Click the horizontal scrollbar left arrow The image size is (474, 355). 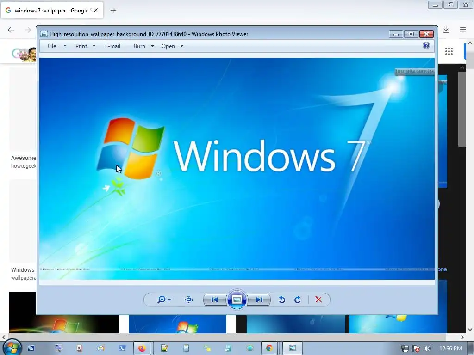click(x=3, y=337)
